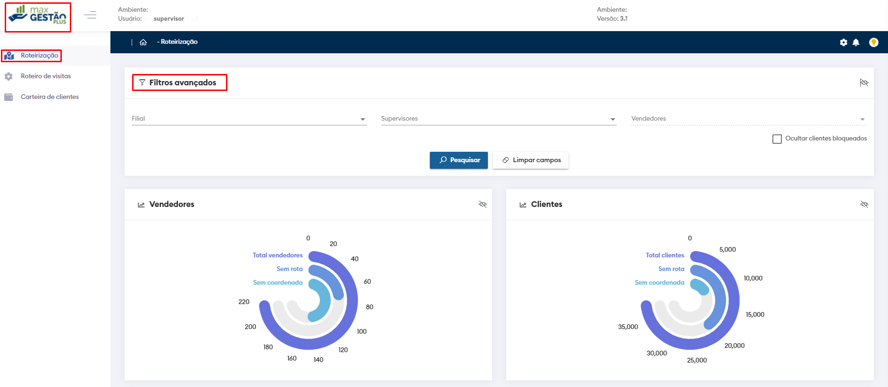Click the Pesquisar button

click(459, 160)
